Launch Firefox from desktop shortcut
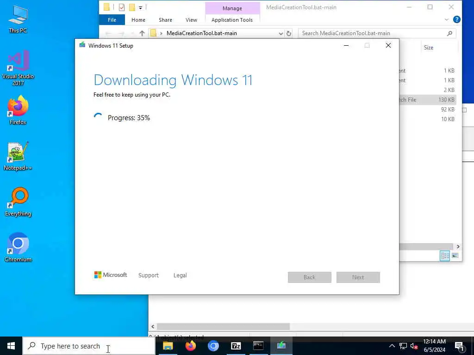This screenshot has height=355, width=474. pyautogui.click(x=18, y=110)
